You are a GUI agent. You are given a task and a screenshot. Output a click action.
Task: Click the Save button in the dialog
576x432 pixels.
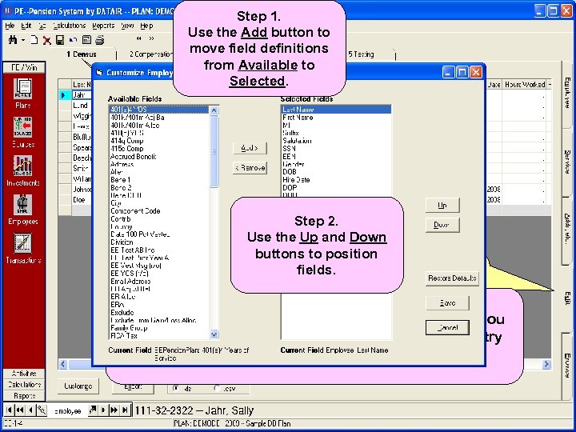(447, 303)
